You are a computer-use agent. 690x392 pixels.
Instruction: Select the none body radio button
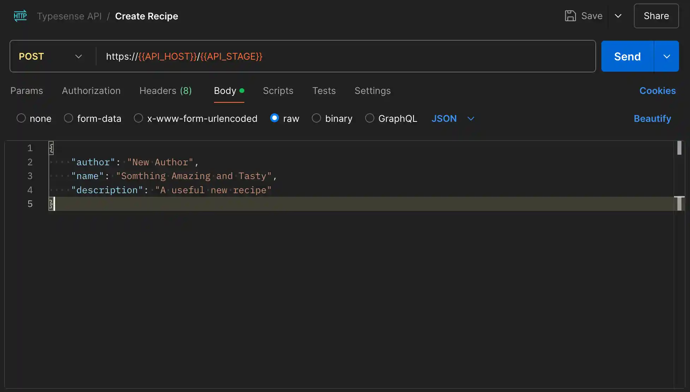coord(21,118)
